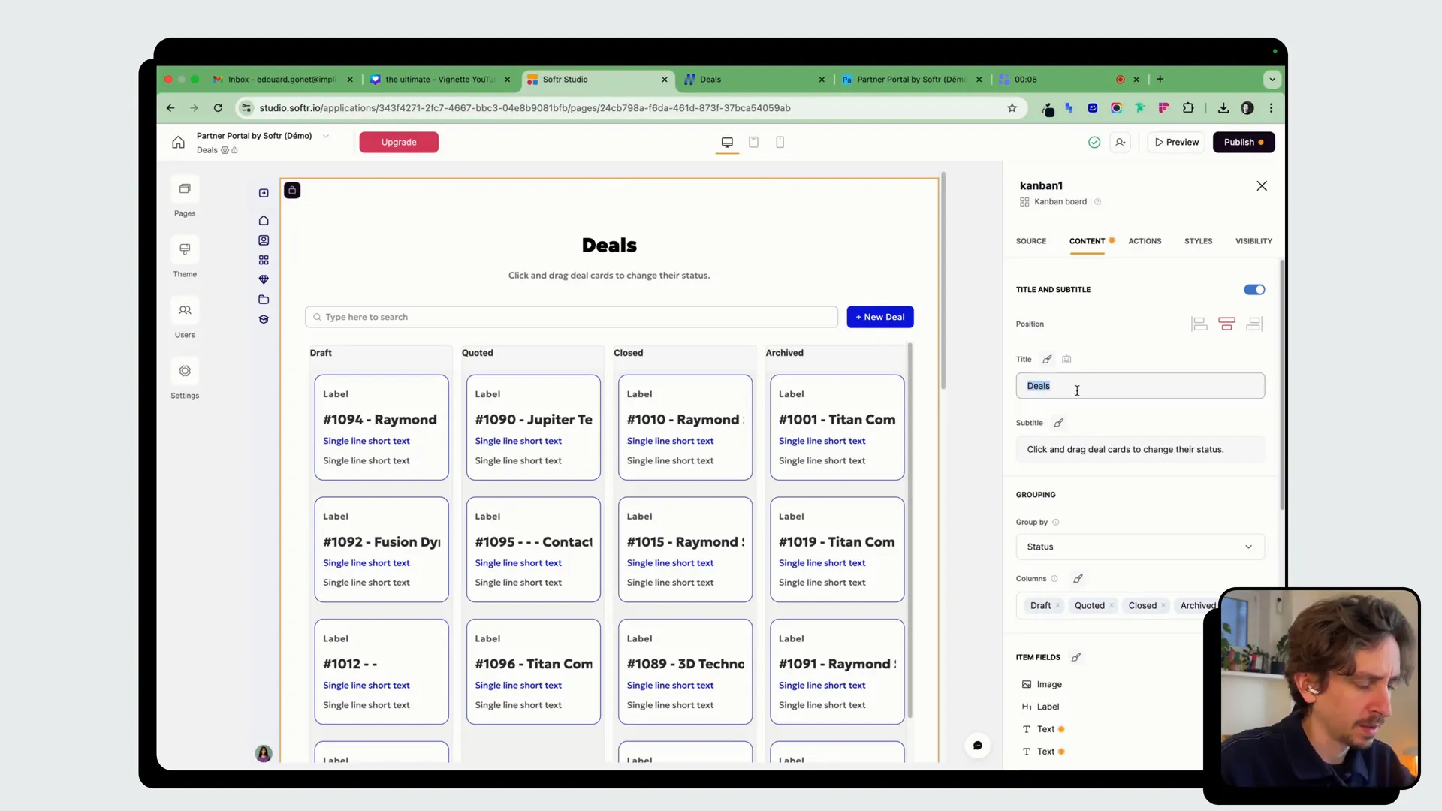Expand the Partner Portal app name dropdown
Image resolution: width=1442 pixels, height=811 pixels.
coord(326,136)
